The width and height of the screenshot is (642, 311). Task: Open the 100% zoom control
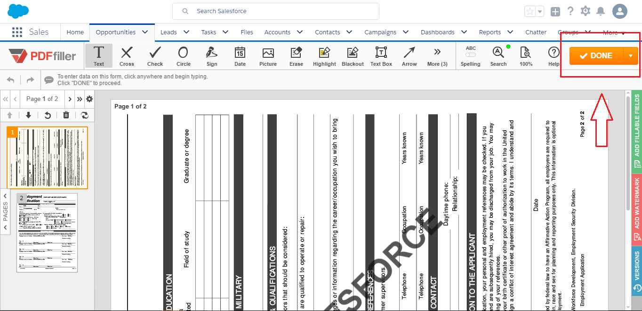click(526, 55)
